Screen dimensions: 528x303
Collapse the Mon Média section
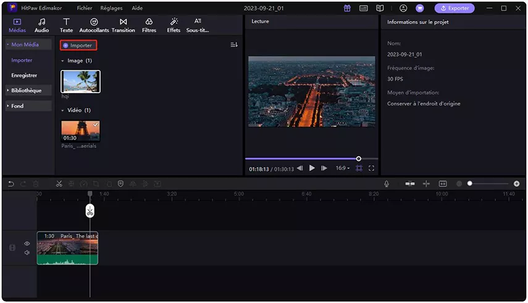[x=28, y=44]
